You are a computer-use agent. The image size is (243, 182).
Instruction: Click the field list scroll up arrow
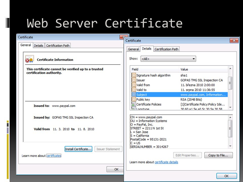230,69
